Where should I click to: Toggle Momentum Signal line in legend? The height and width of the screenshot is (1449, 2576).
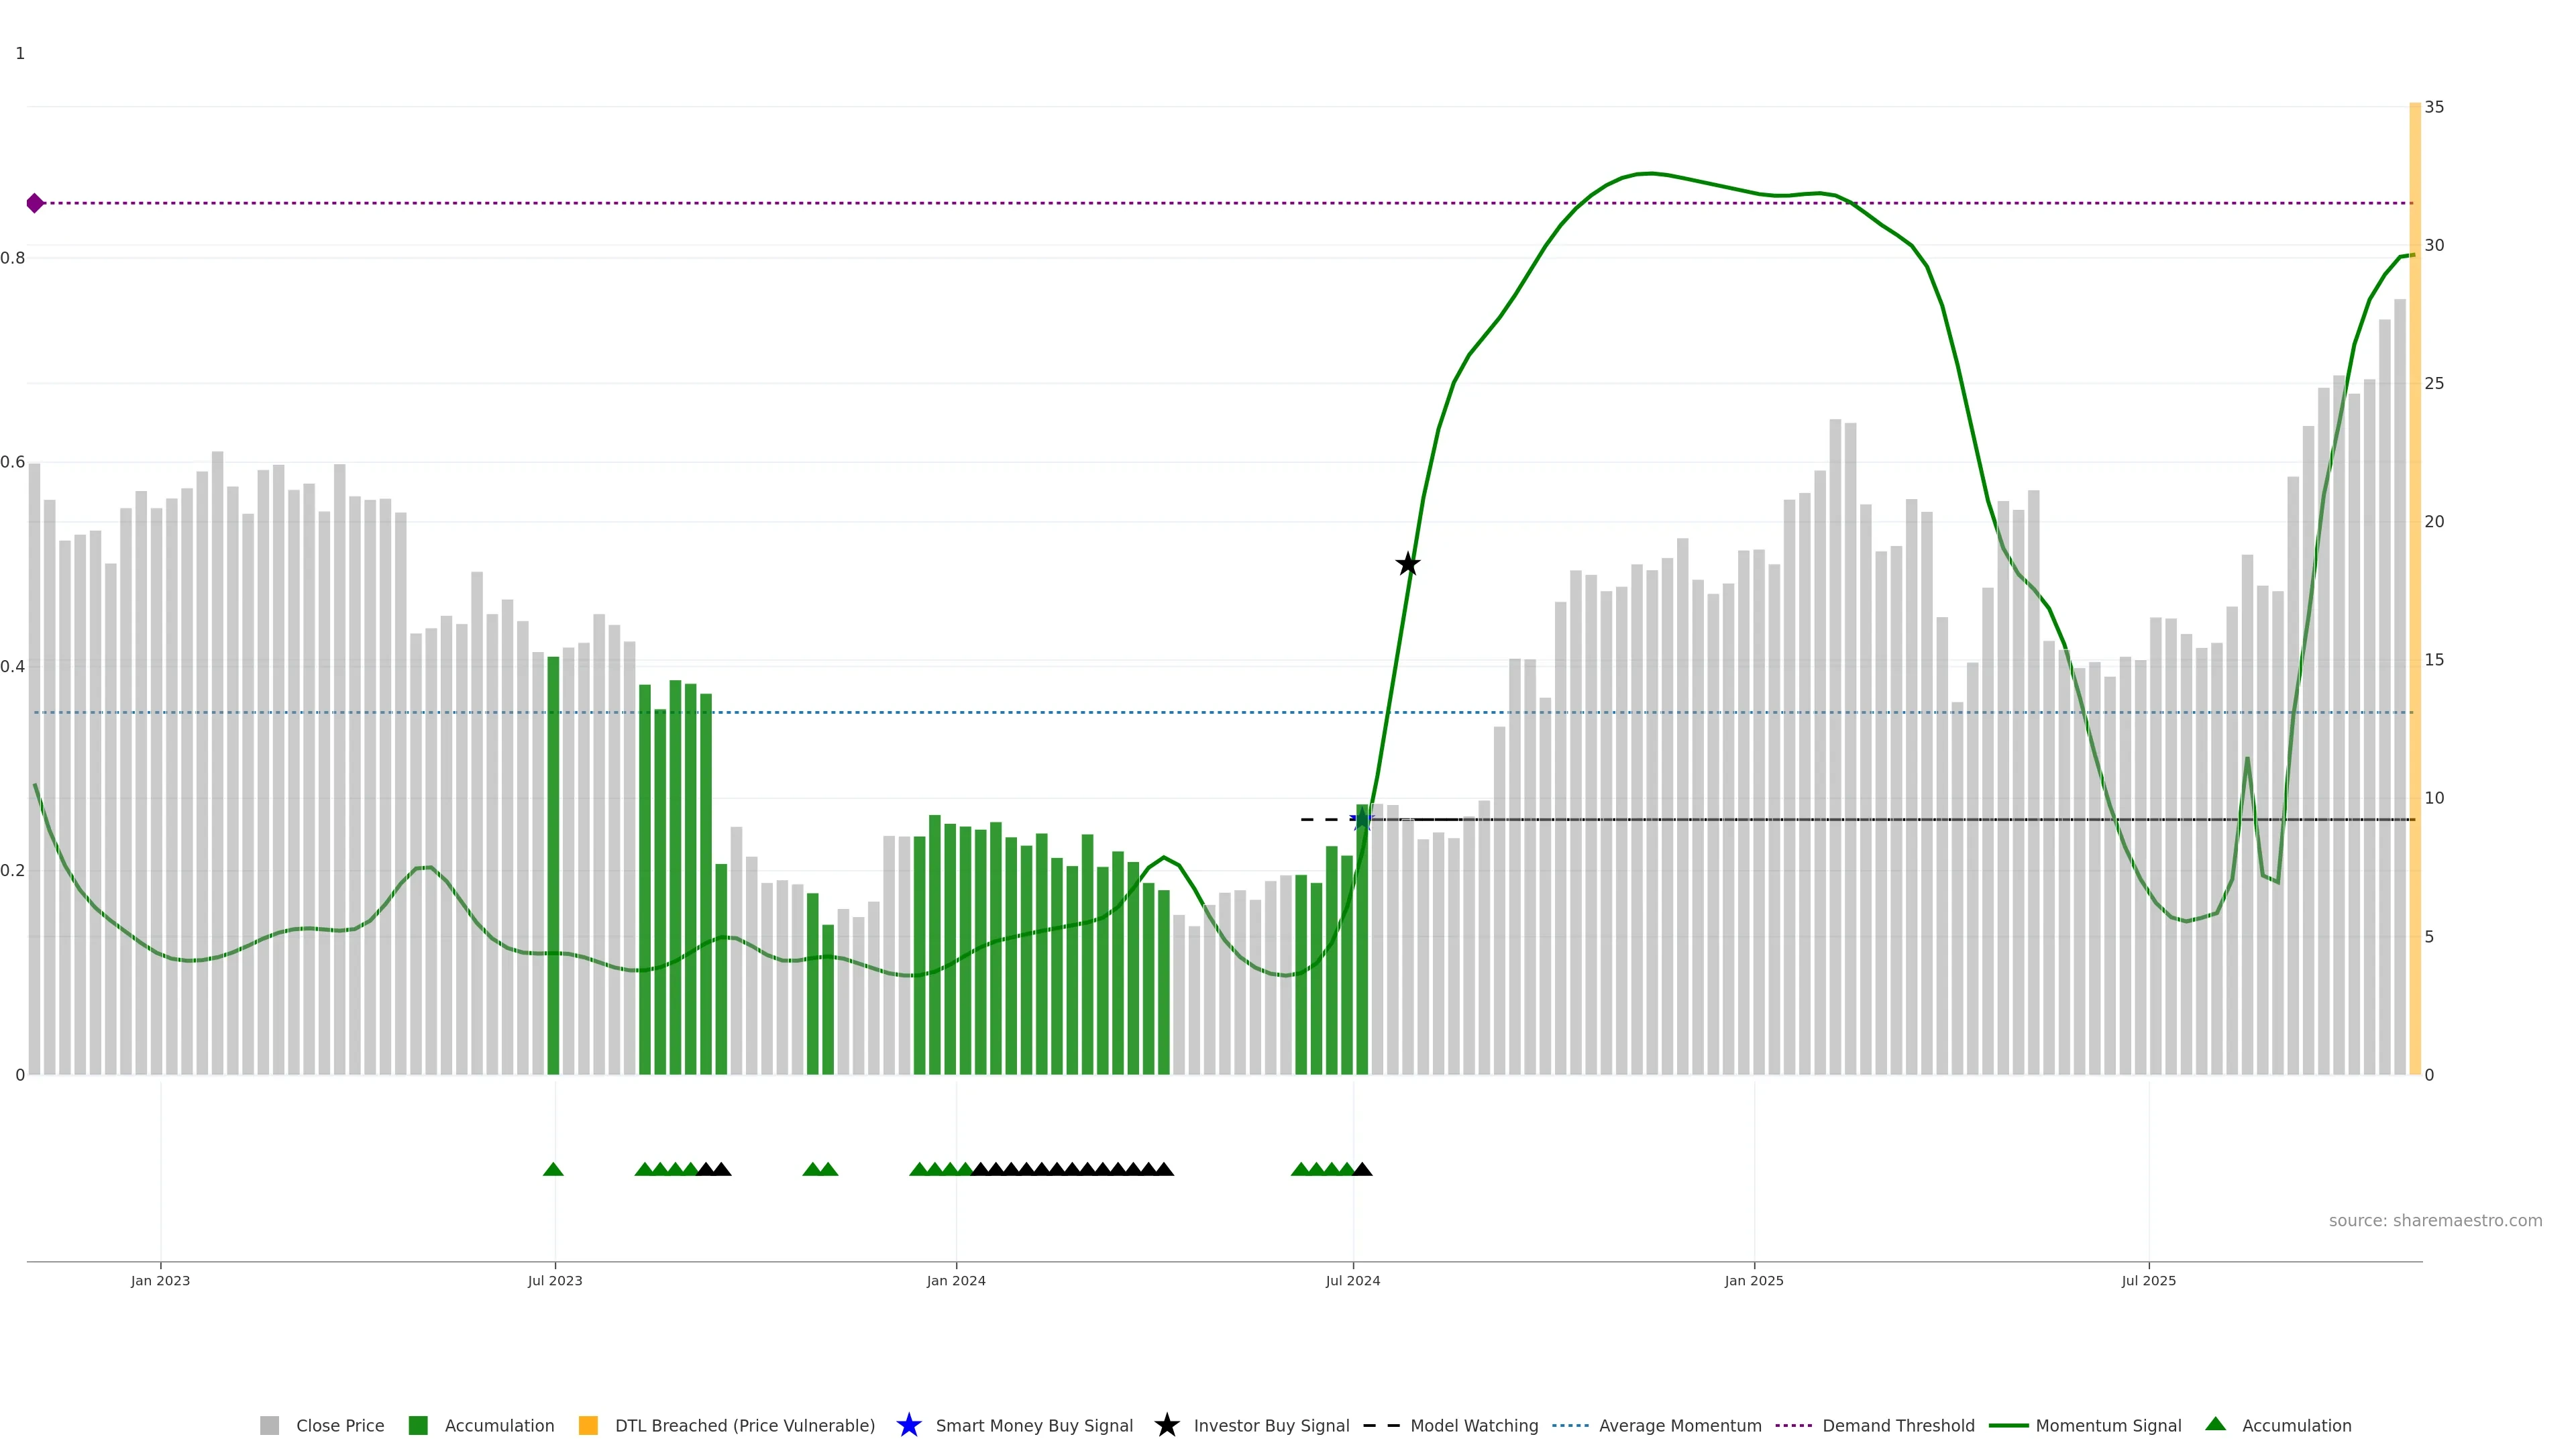pos(2108,1425)
